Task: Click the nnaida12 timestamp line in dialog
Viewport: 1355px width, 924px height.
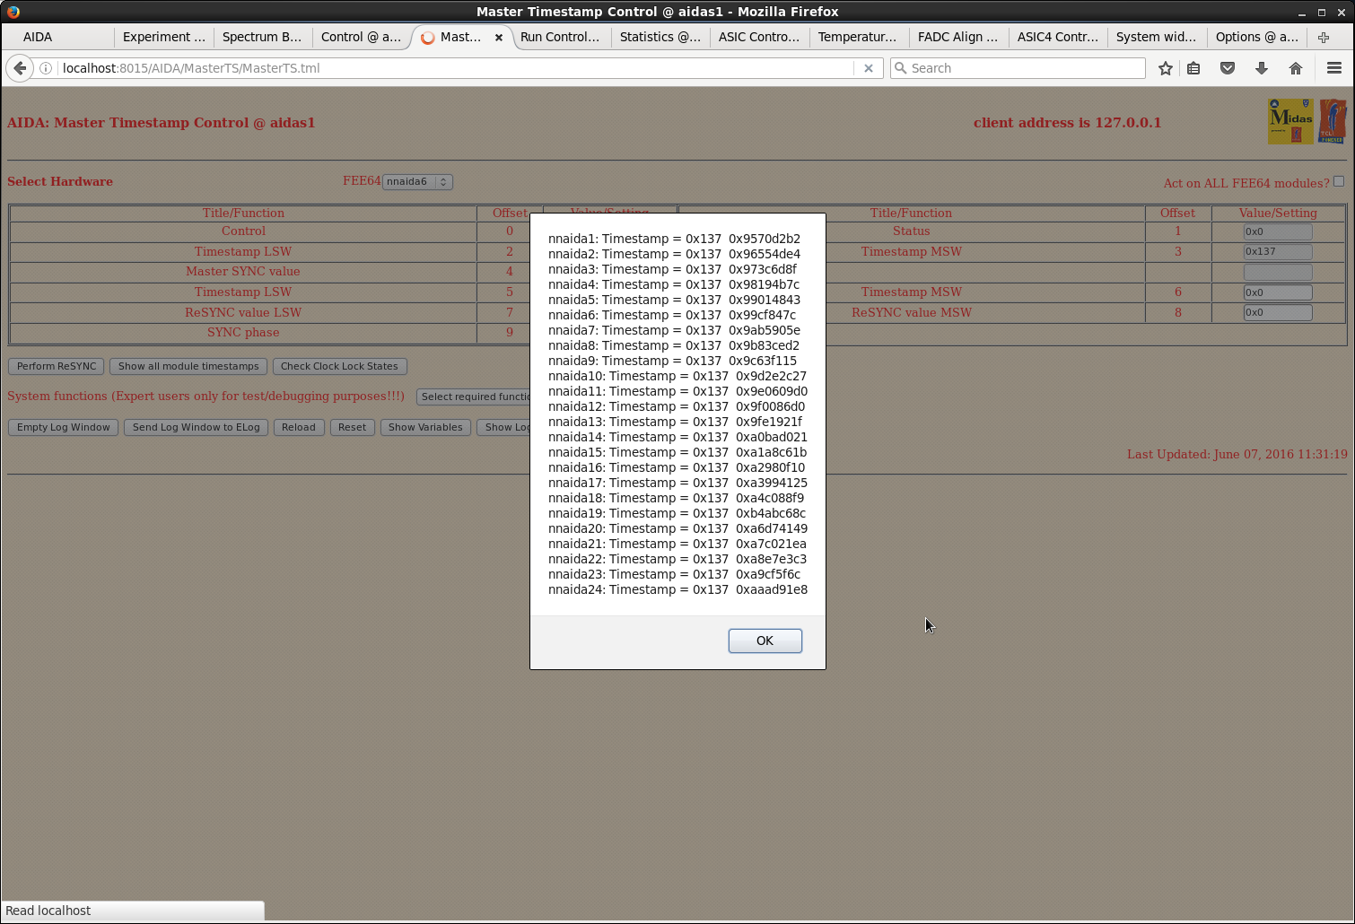Action: pos(677,406)
